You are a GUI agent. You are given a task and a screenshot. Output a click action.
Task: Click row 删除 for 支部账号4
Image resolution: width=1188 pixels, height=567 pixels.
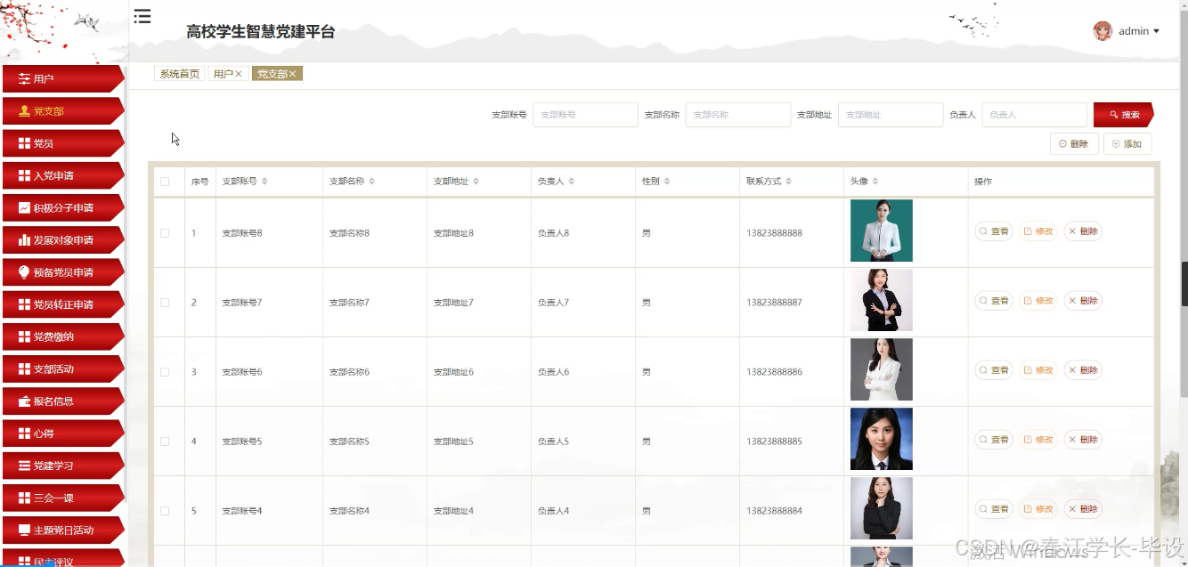pos(1083,509)
